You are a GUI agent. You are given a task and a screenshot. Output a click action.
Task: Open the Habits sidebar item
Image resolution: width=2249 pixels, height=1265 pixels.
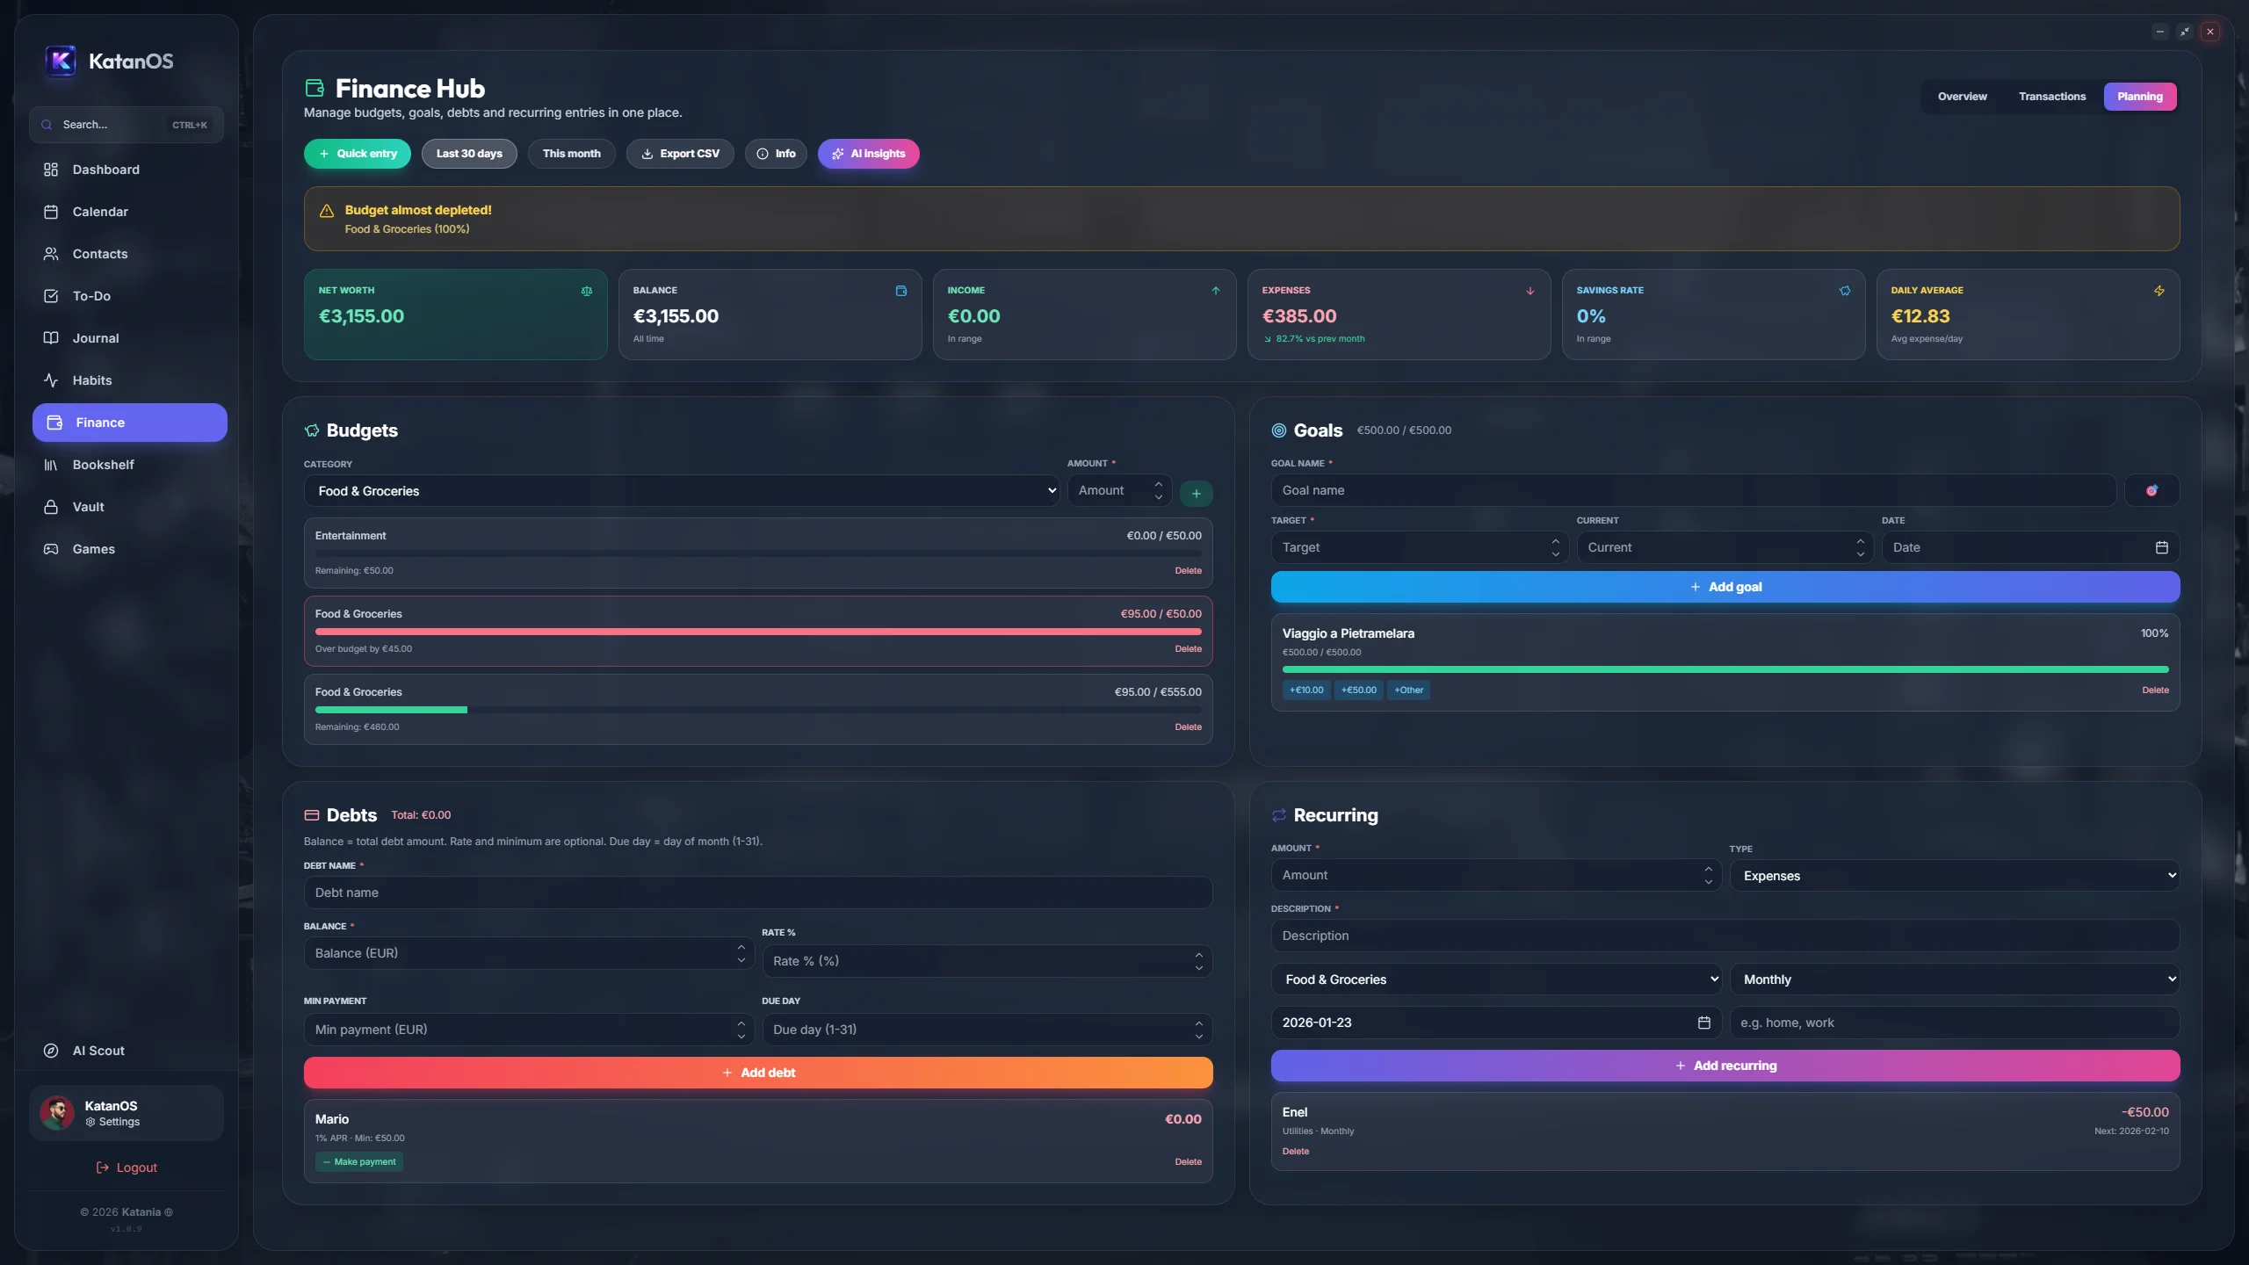(91, 380)
